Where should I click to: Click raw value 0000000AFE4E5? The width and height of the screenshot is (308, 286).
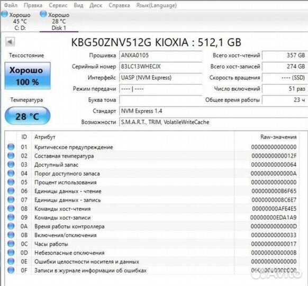(x=274, y=209)
